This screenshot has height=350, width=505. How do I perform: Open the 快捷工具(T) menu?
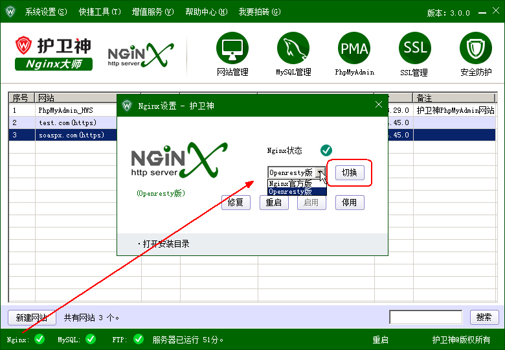coord(100,12)
